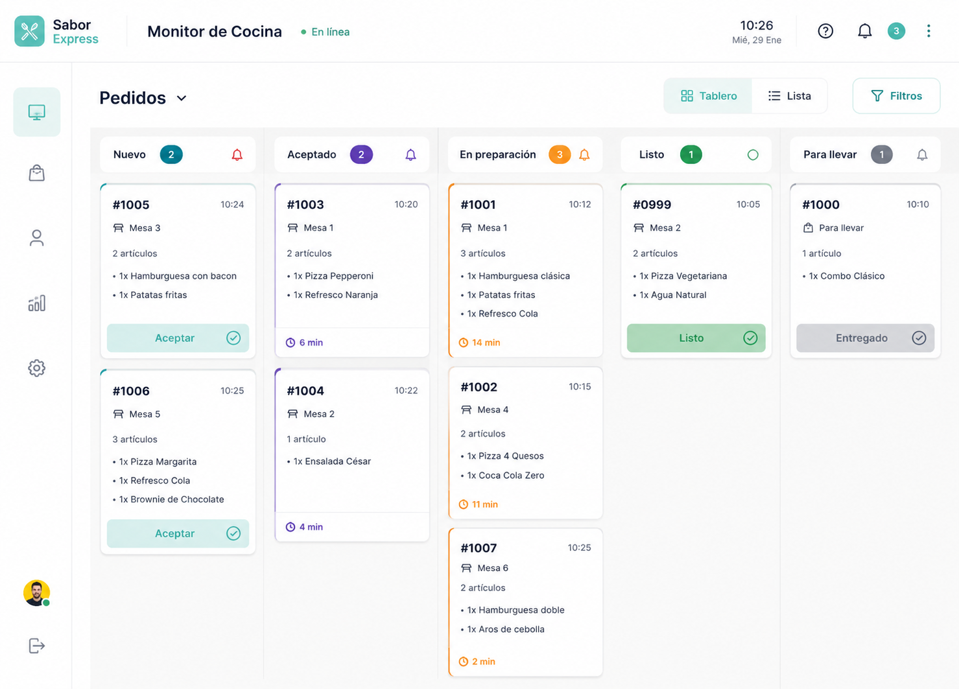Open the bar chart statistics sidebar icon
The height and width of the screenshot is (689, 959).
[37, 303]
